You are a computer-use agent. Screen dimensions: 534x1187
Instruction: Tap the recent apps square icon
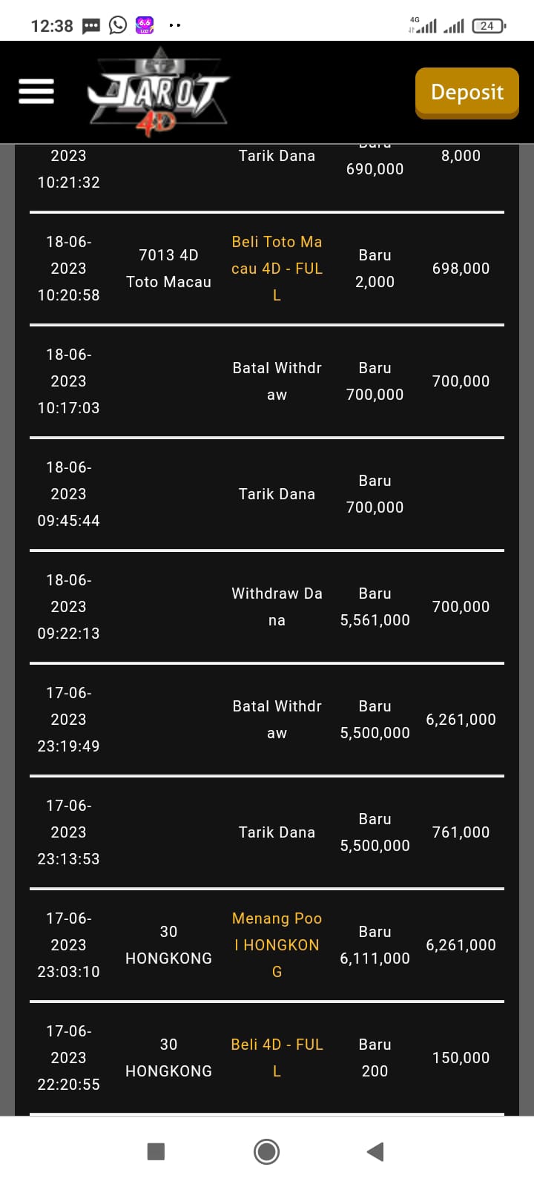tap(156, 1151)
